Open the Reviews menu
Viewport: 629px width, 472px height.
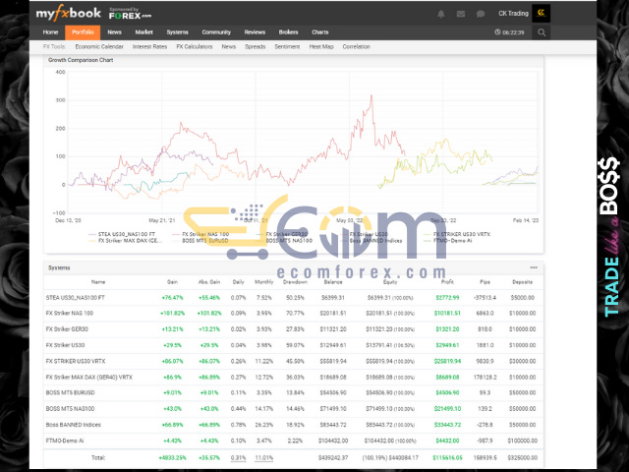click(255, 32)
